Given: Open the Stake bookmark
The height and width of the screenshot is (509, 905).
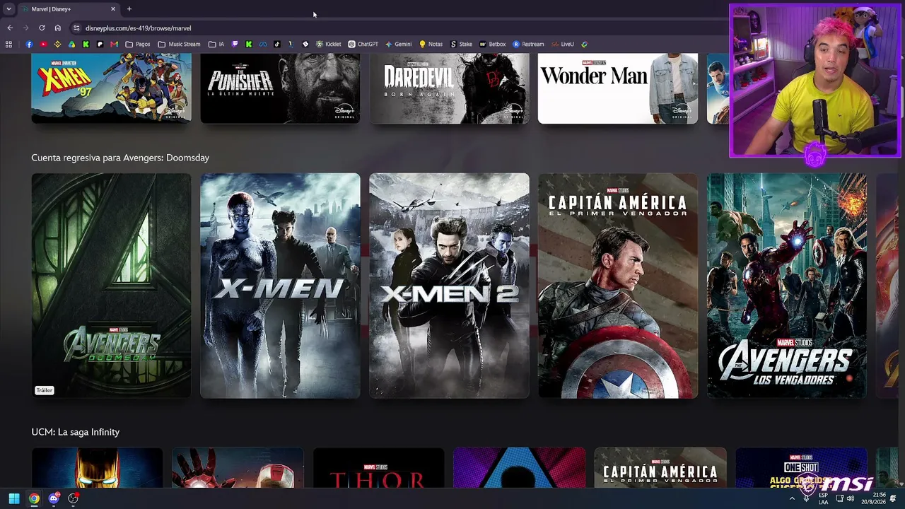Looking at the screenshot, I should 462,44.
